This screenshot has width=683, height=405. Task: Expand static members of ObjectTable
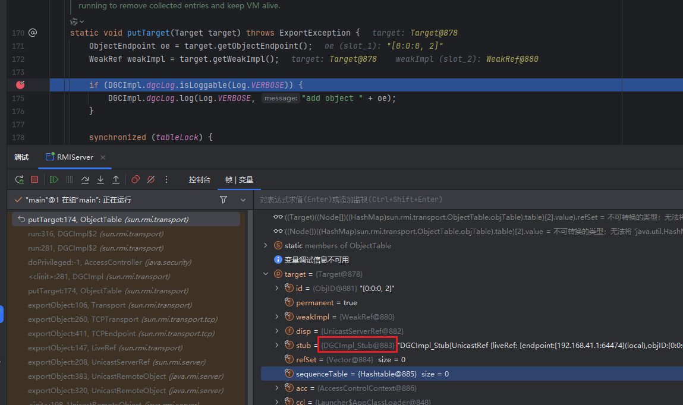[x=266, y=245]
